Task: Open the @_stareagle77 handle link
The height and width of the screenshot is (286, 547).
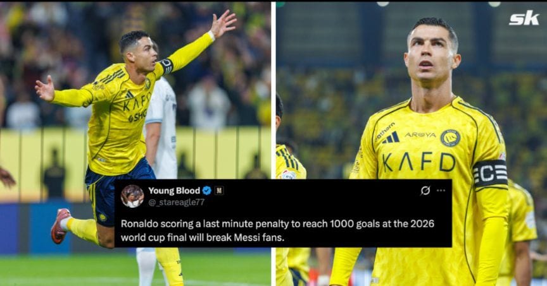Action: 176,202
